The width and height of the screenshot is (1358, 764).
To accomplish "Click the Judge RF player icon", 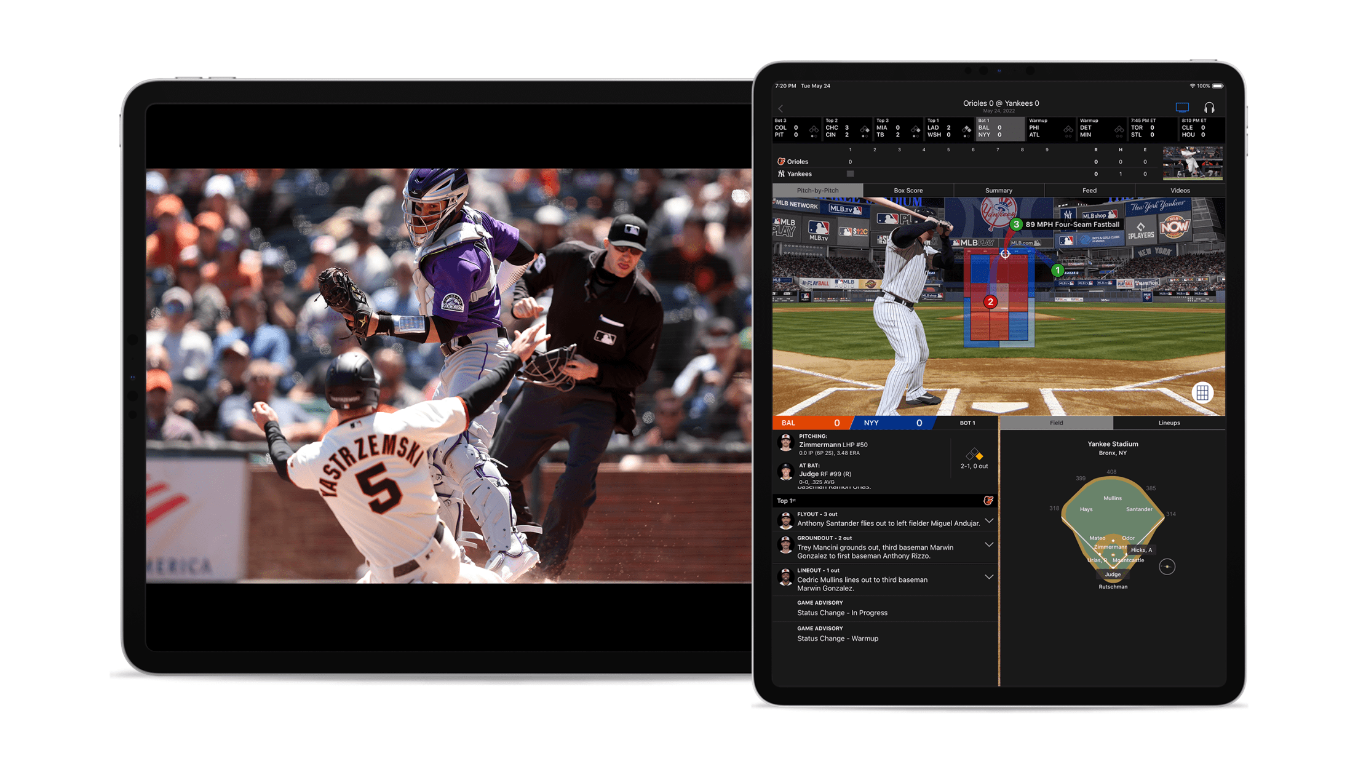I will [786, 476].
